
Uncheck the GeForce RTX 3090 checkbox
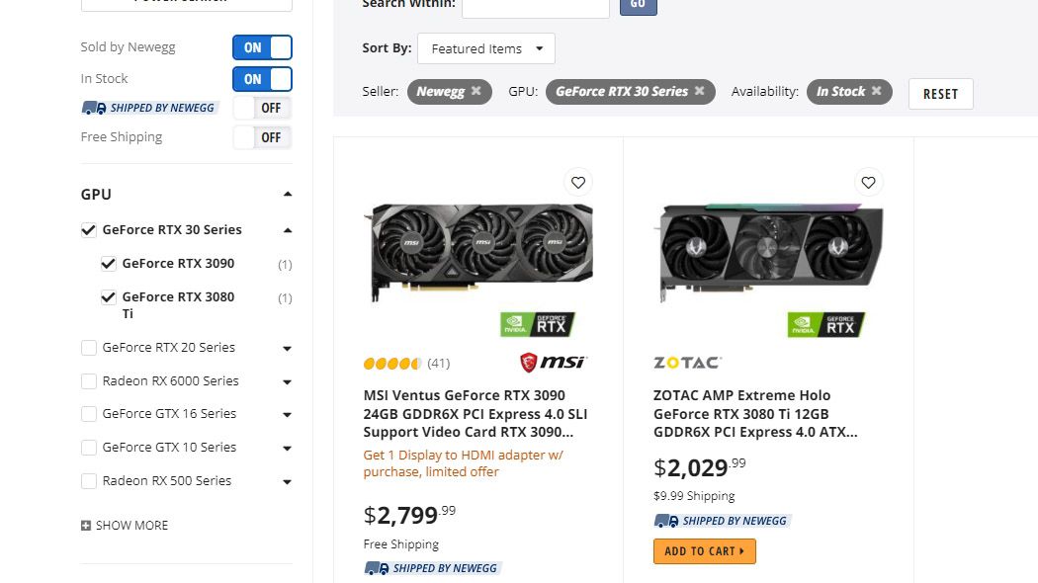(x=108, y=263)
